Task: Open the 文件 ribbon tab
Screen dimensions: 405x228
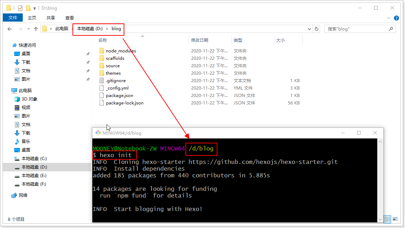Action: [13, 18]
